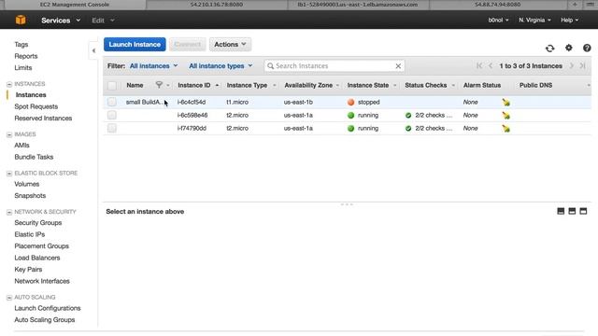Switch to the lb1 elb.amazonaws.com tab
Viewport: 598px width, 336px height.
(x=358, y=5)
